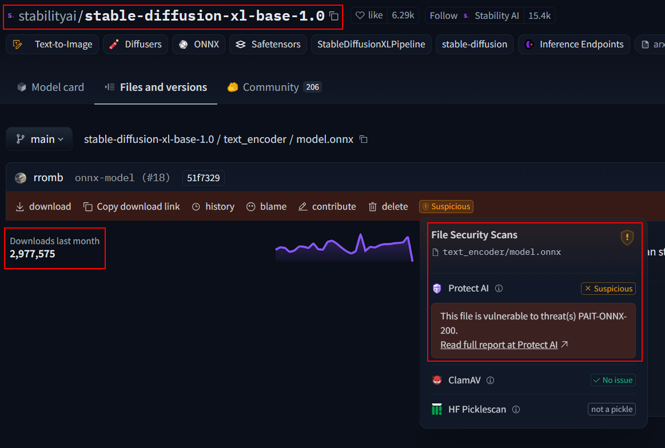Screen dimensions: 665x448
Task: Click the ClamAV info icon
Action: pyautogui.click(x=490, y=380)
